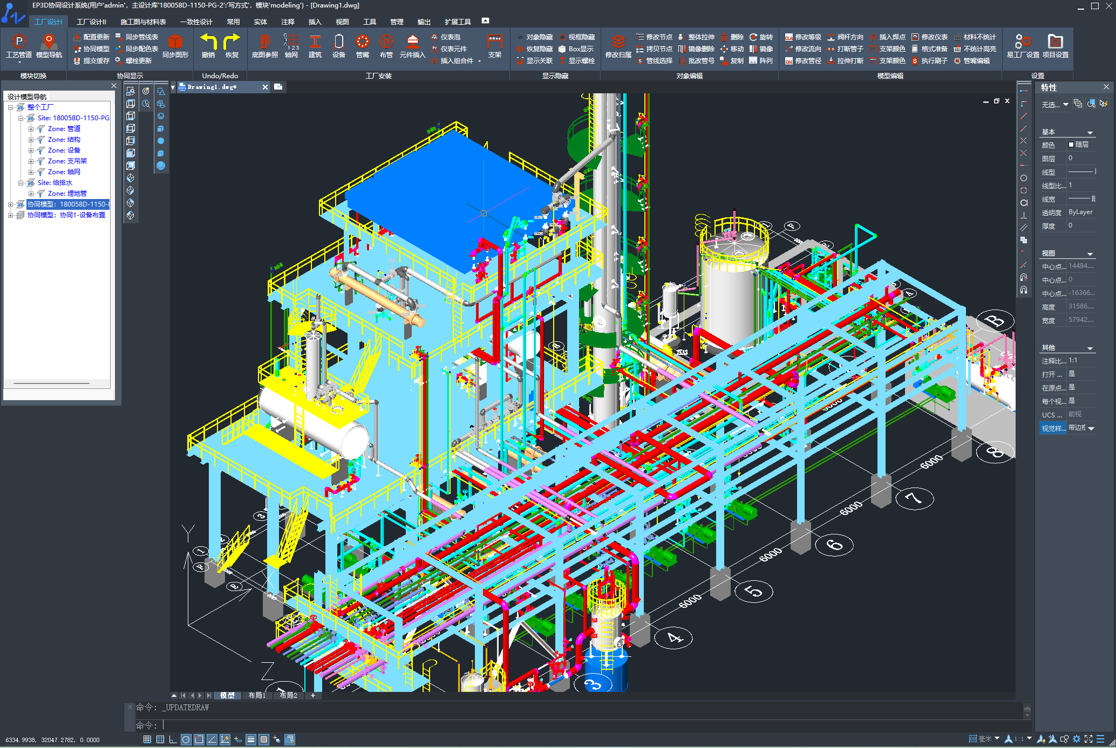Open the 施工图与材料表 ribbon tab
1116x748 pixels.
coord(143,22)
